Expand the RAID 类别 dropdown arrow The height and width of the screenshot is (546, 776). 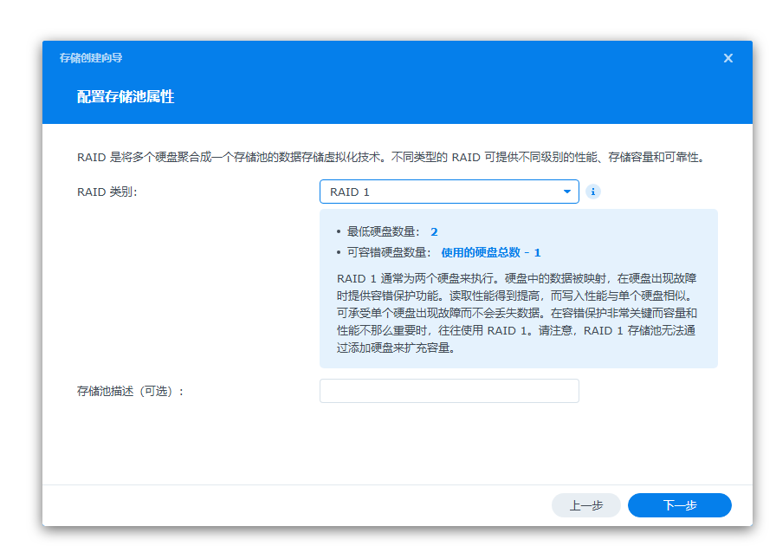point(566,192)
